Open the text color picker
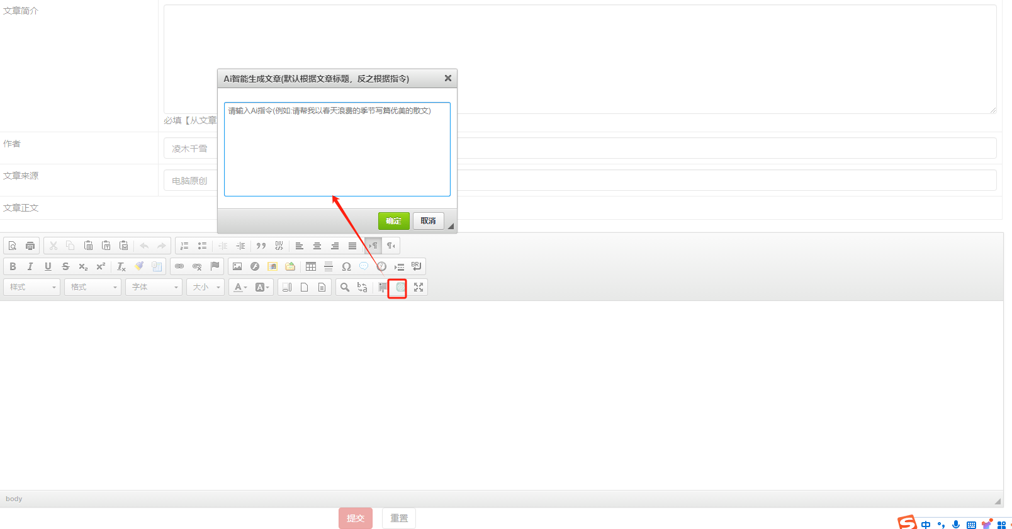Screen dimensions: 1012x529 [x=240, y=287]
